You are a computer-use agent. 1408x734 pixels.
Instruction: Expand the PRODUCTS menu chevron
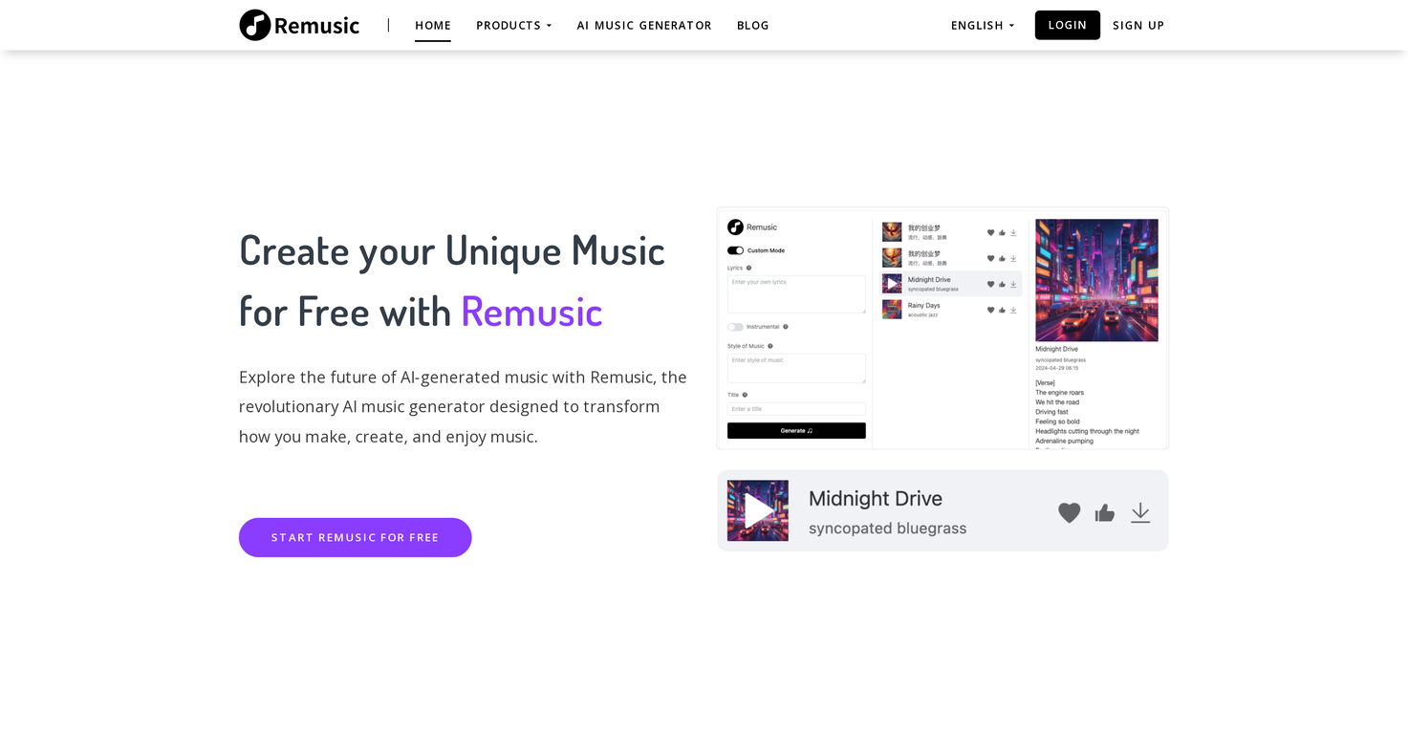tap(549, 26)
